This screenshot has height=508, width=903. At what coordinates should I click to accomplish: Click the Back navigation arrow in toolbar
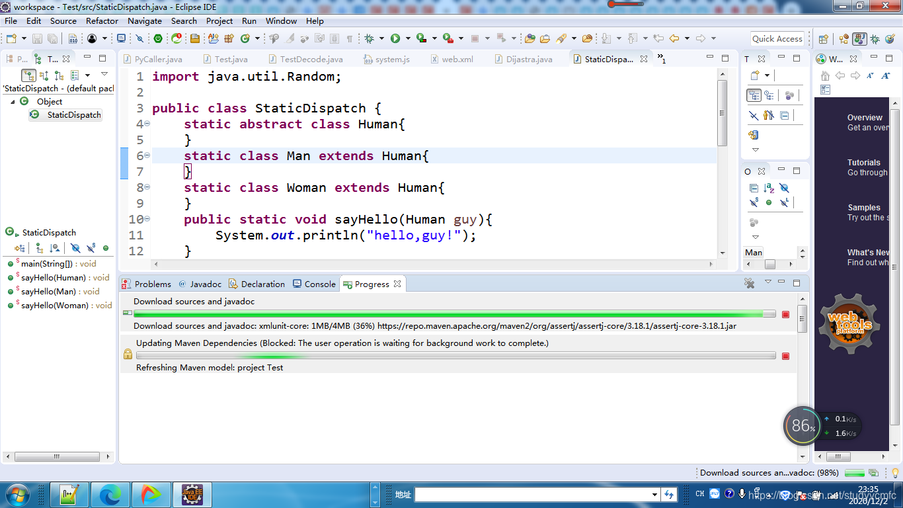[674, 39]
